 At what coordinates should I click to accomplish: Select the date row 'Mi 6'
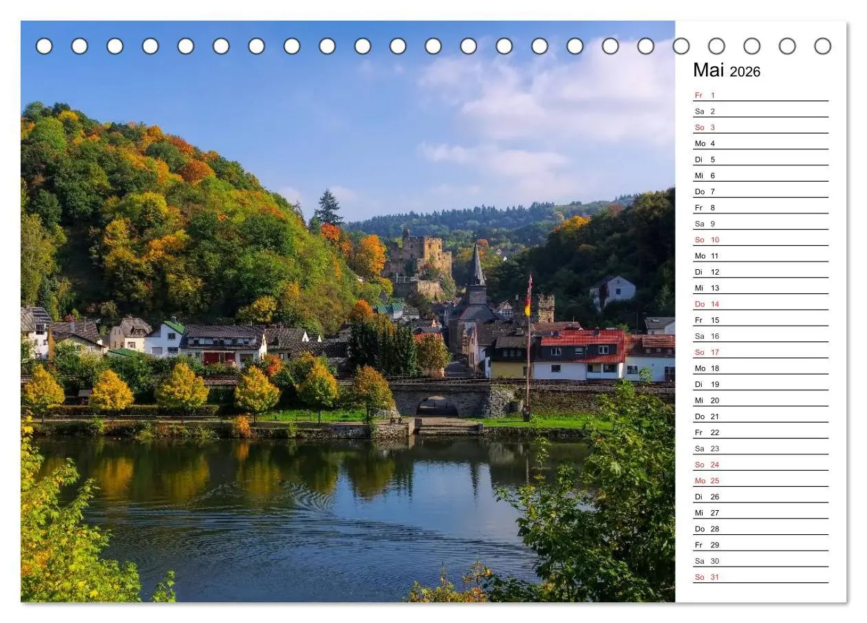[760, 176]
